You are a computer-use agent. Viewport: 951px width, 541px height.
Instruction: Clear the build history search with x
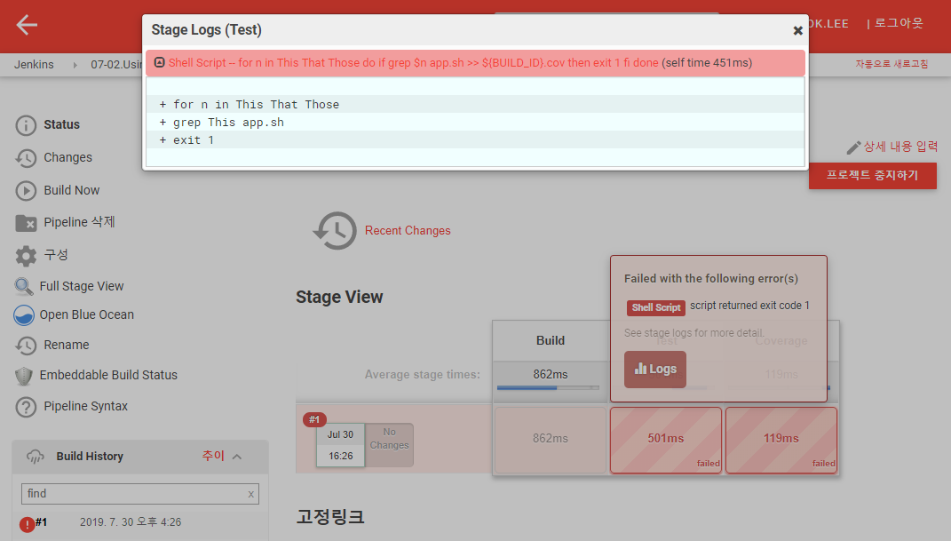250,494
